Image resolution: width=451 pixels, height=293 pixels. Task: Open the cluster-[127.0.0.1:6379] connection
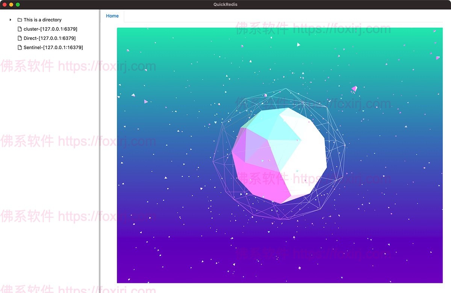click(50, 29)
